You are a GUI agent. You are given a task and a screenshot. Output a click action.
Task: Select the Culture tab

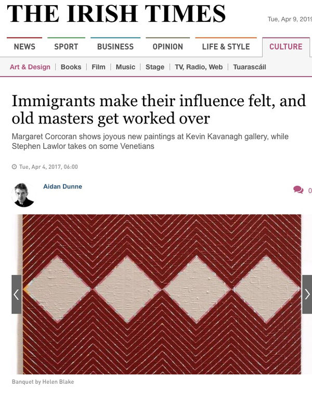[x=286, y=46]
